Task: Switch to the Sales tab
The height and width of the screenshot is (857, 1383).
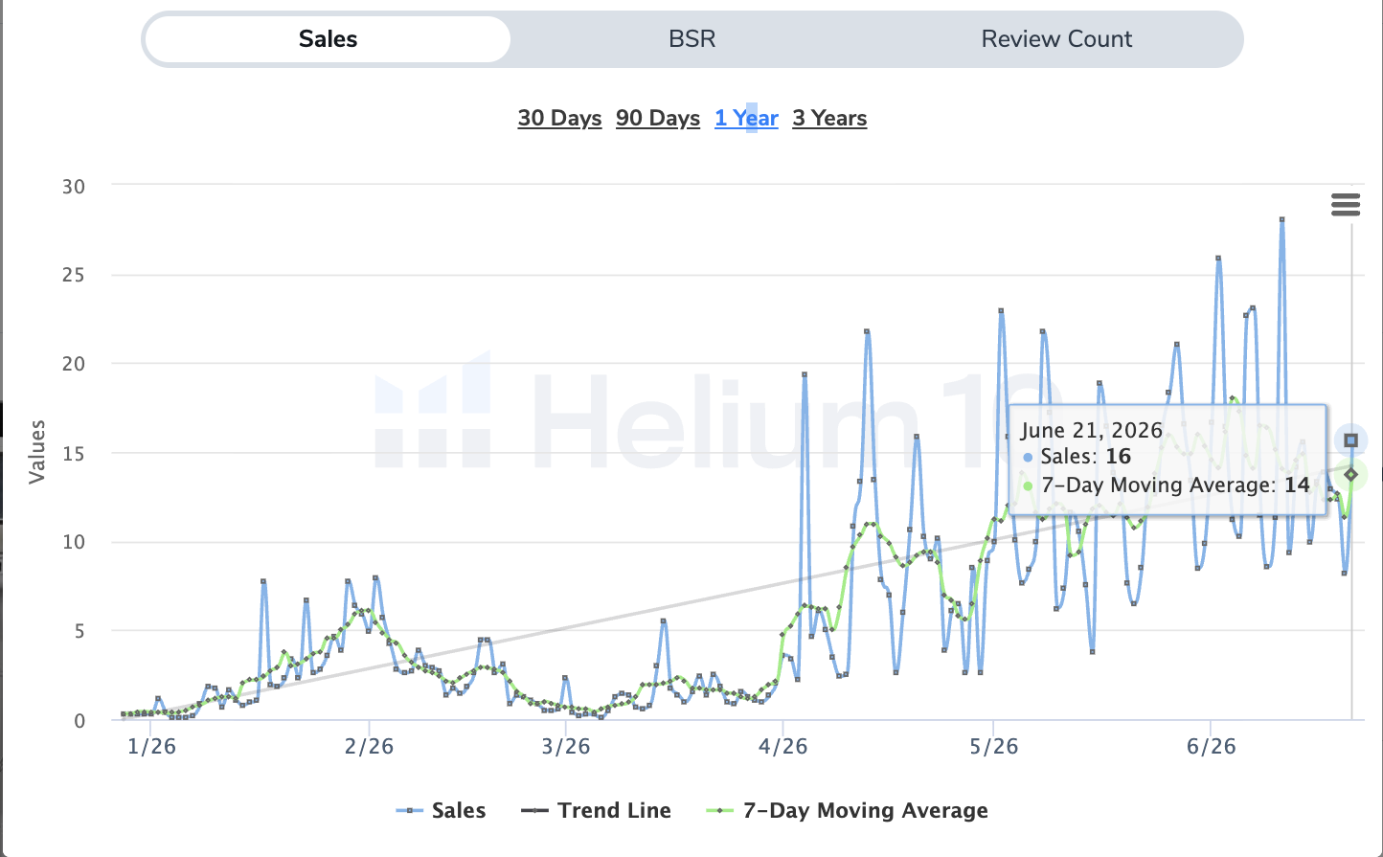Action: click(328, 39)
